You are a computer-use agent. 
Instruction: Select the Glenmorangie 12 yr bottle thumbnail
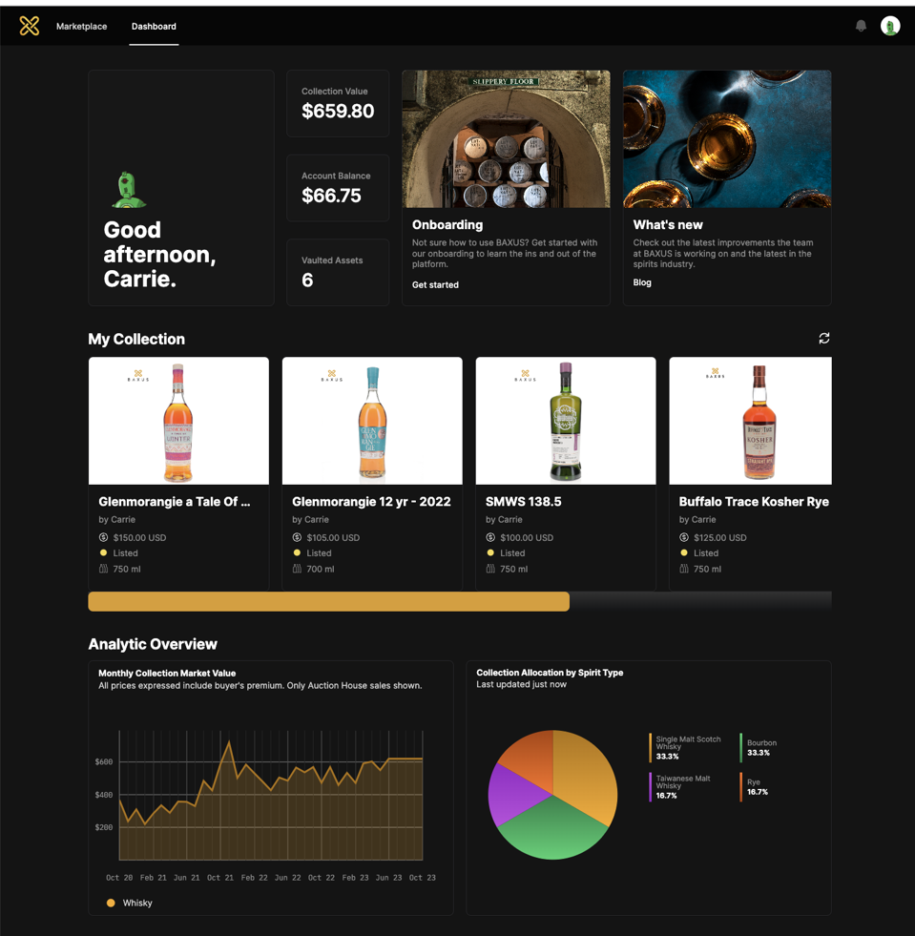[x=372, y=421]
